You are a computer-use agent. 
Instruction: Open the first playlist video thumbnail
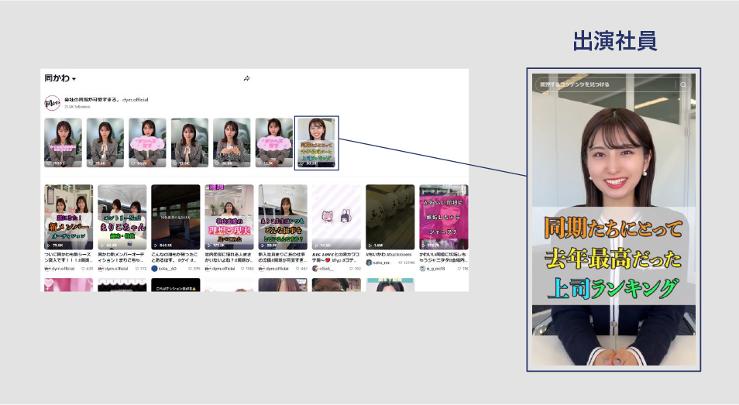[x=63, y=142]
